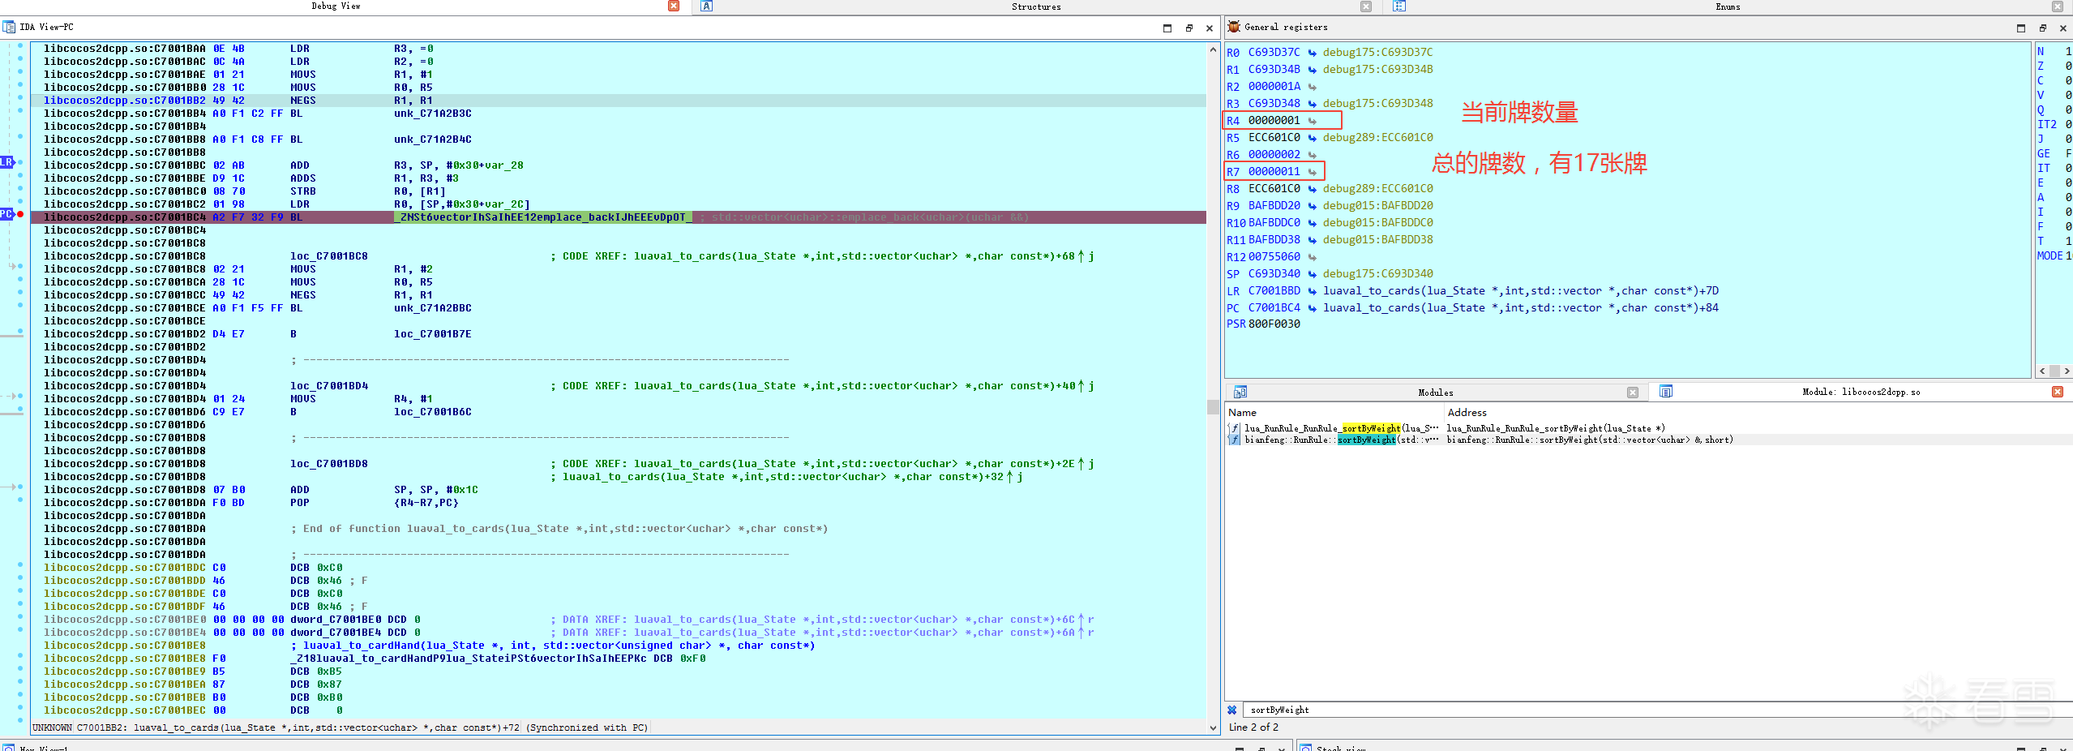Screen dimensions: 2073x751
Task: Click the IDA View-PC panel icon
Action: coord(9,28)
